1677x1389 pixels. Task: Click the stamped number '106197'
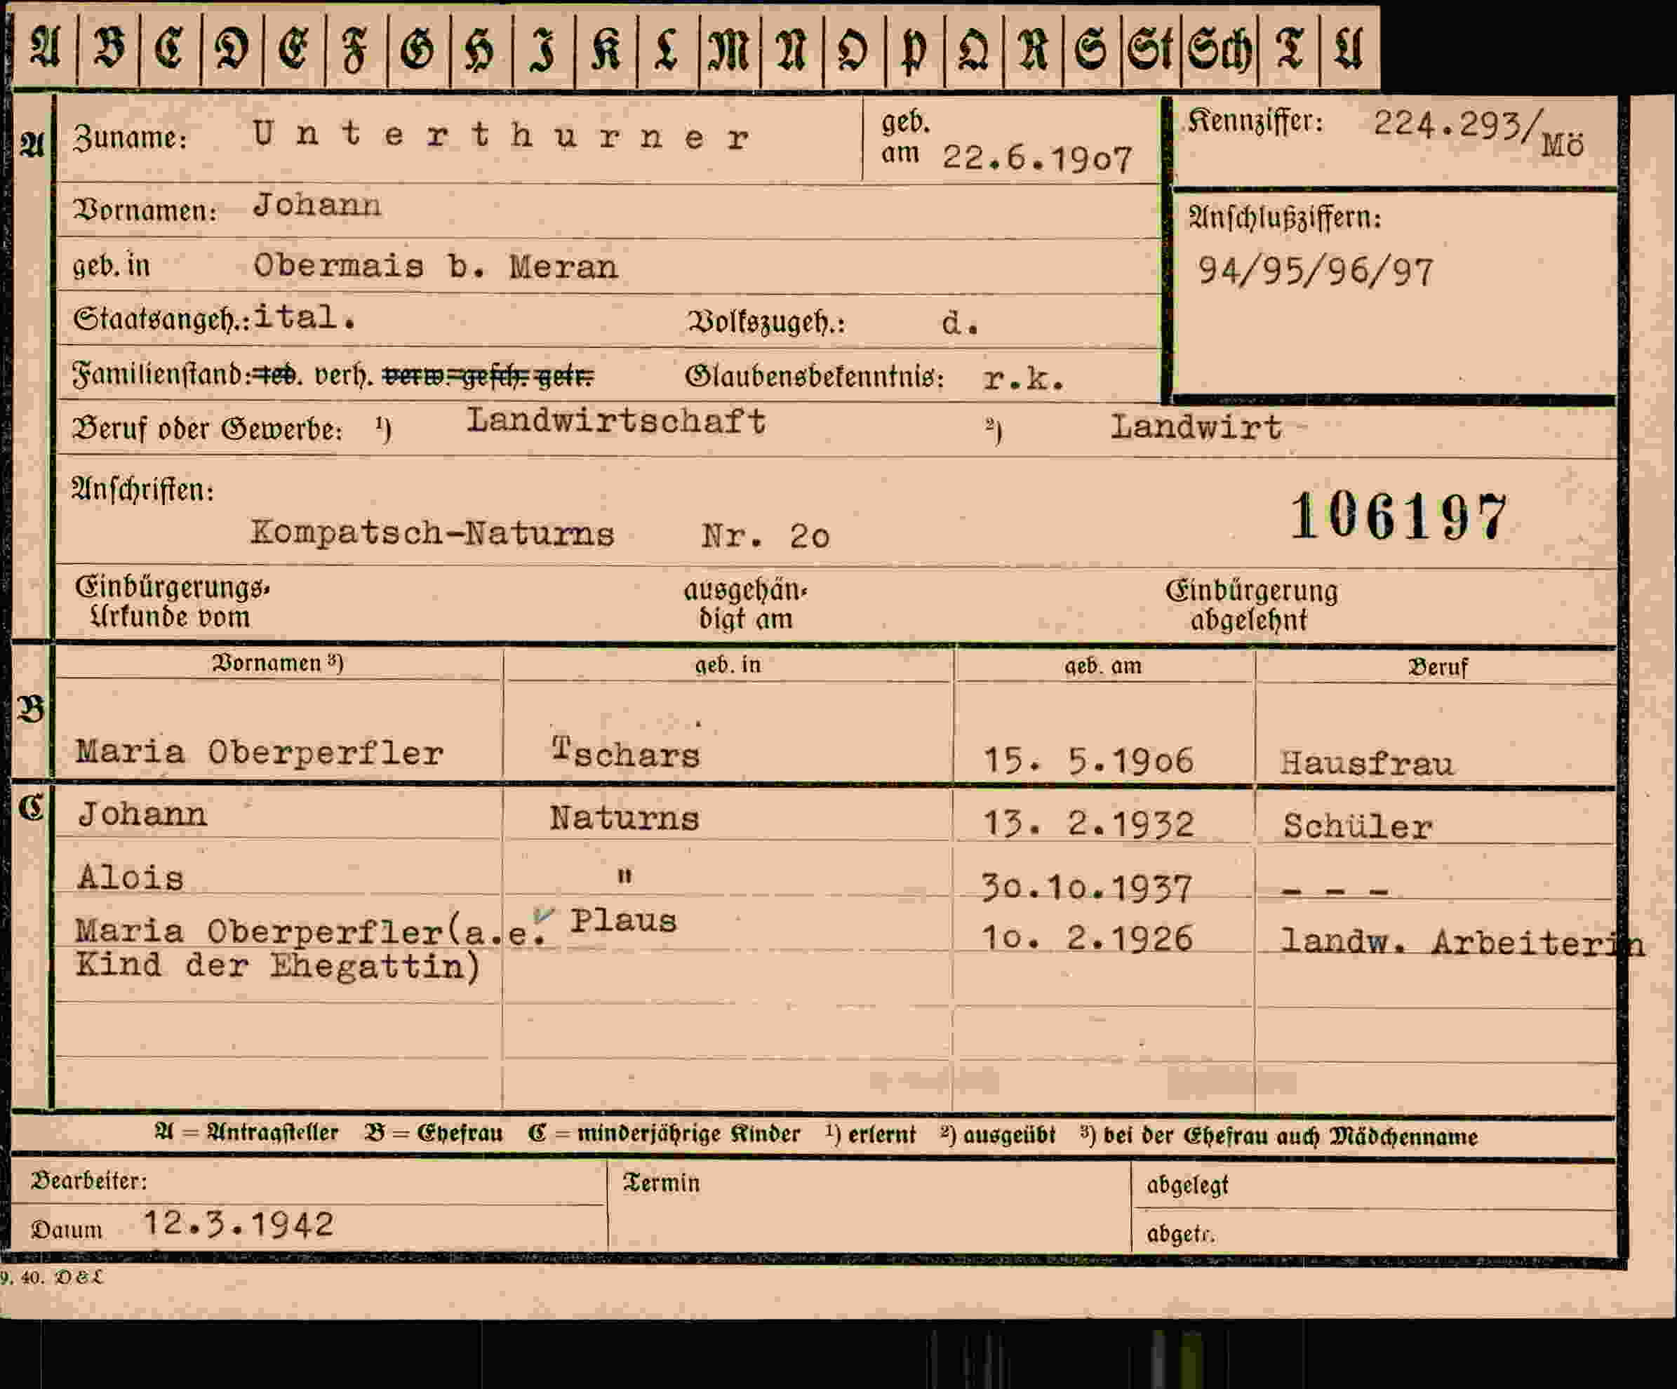coord(1399,516)
